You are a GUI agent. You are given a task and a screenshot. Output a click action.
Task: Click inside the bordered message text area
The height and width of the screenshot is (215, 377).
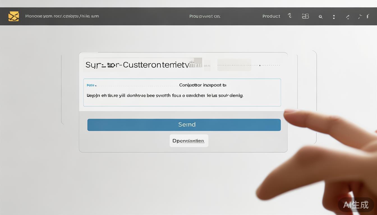click(182, 101)
